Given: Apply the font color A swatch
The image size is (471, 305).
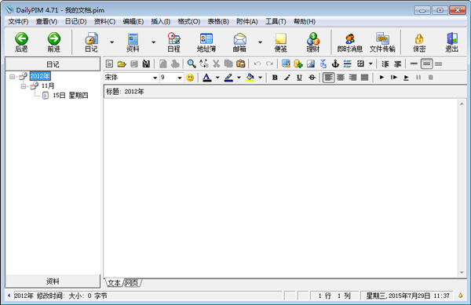Looking at the screenshot, I should 206,78.
